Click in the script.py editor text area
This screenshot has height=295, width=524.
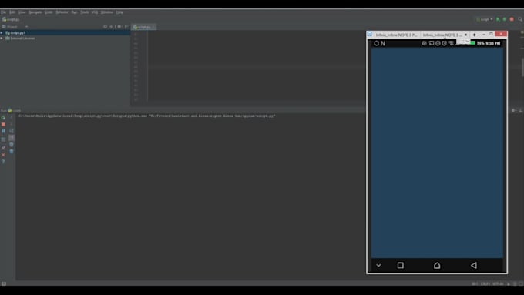(257, 65)
